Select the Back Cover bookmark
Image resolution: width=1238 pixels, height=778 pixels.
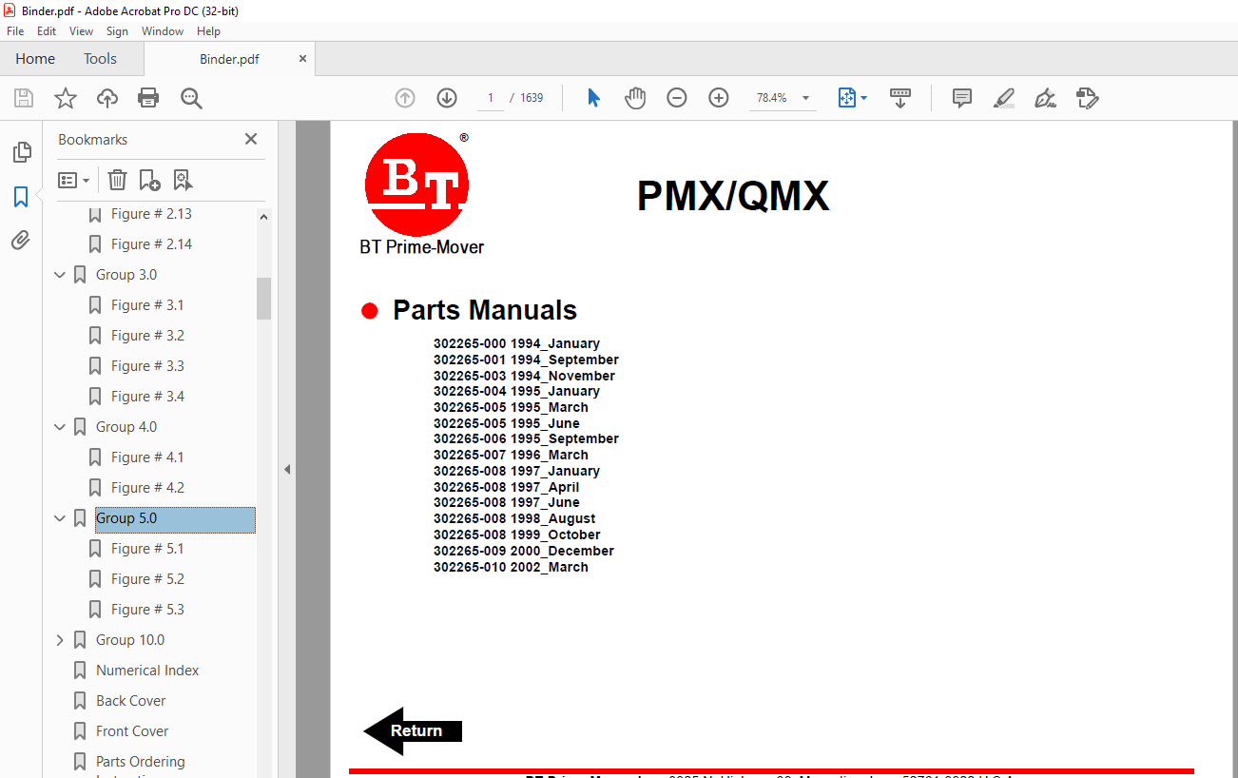pos(130,701)
